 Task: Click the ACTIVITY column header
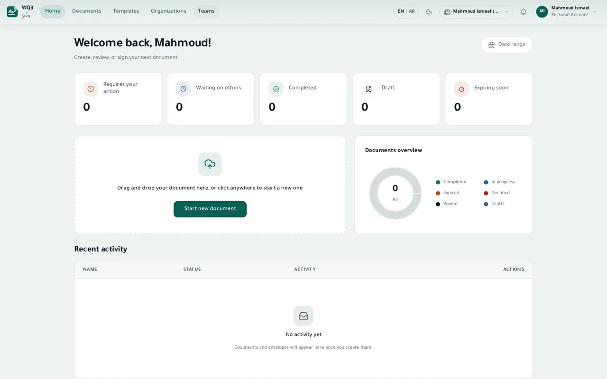tap(305, 270)
